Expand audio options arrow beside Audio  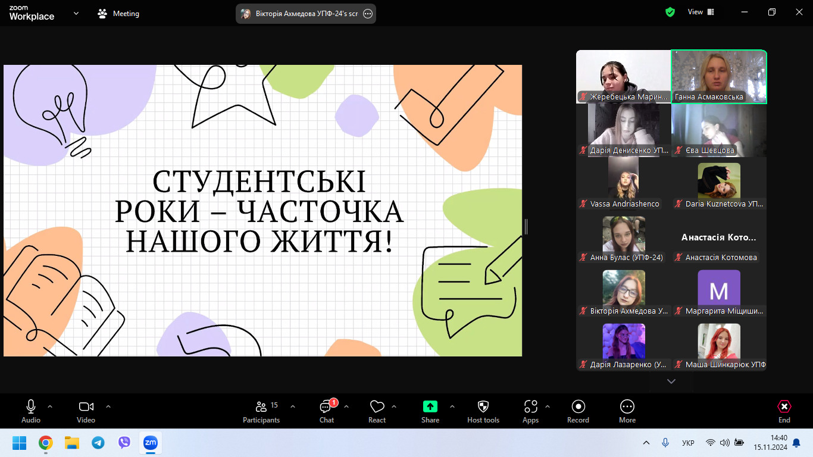(x=50, y=406)
